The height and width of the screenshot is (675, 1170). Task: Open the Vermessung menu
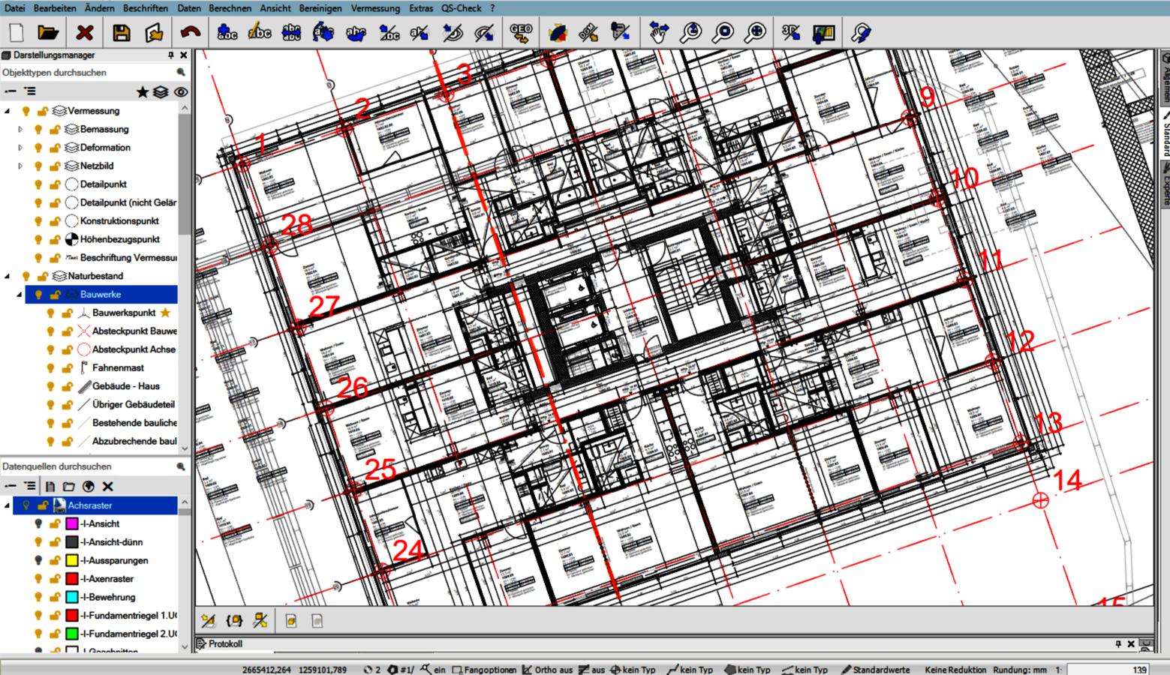(x=375, y=8)
